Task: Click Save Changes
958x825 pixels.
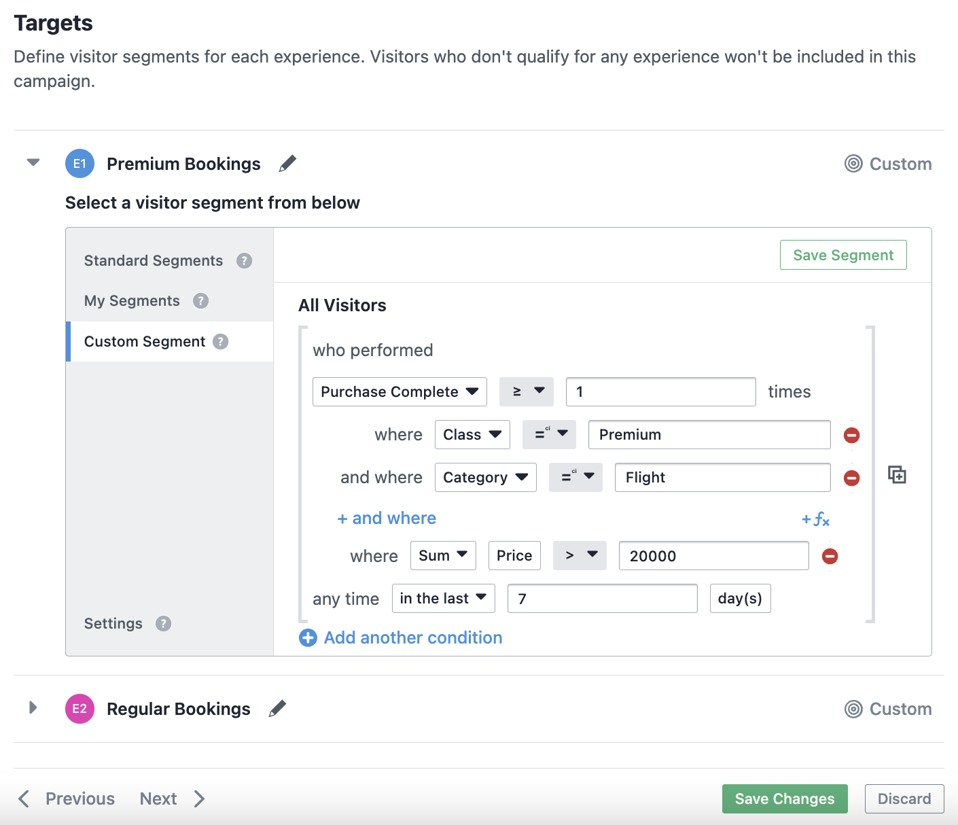Action: click(x=785, y=798)
